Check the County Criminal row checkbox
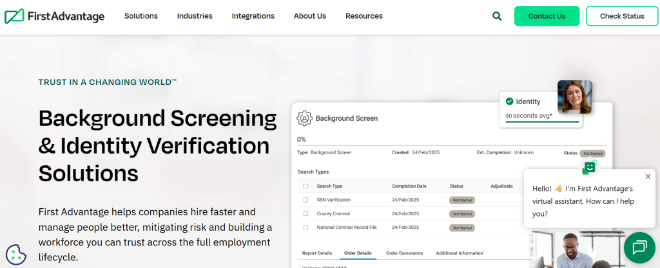 pyautogui.click(x=306, y=213)
